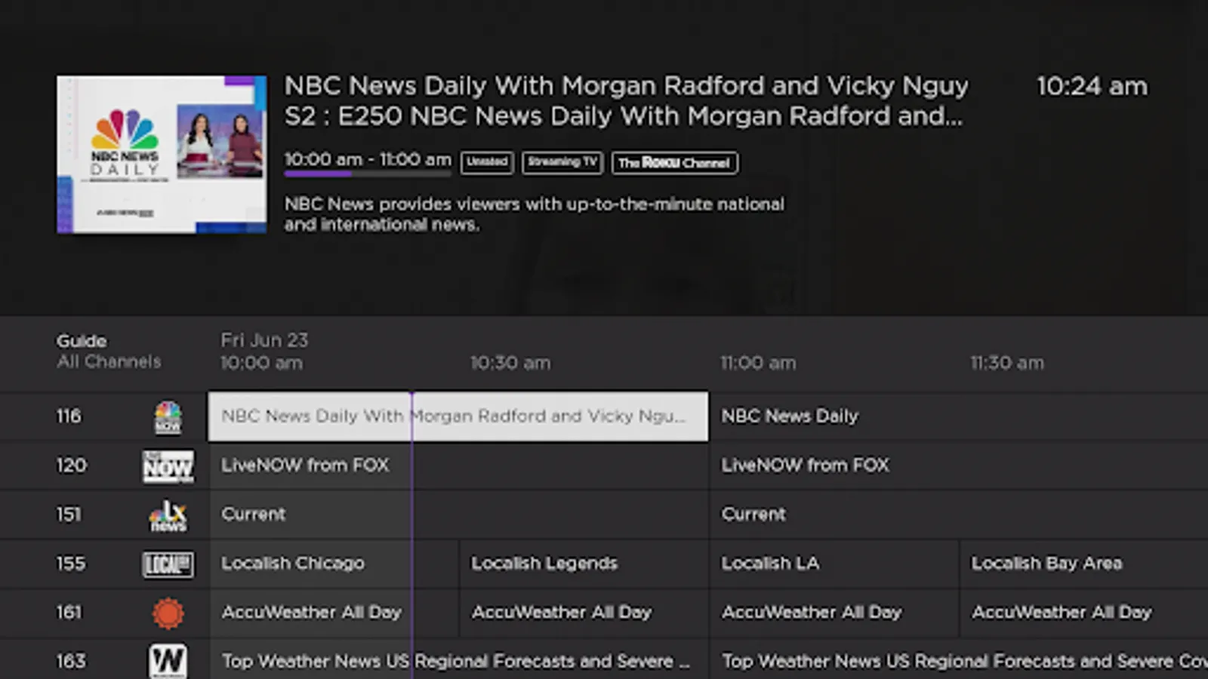Open the AccuWeather sun logo channel

coord(168,613)
